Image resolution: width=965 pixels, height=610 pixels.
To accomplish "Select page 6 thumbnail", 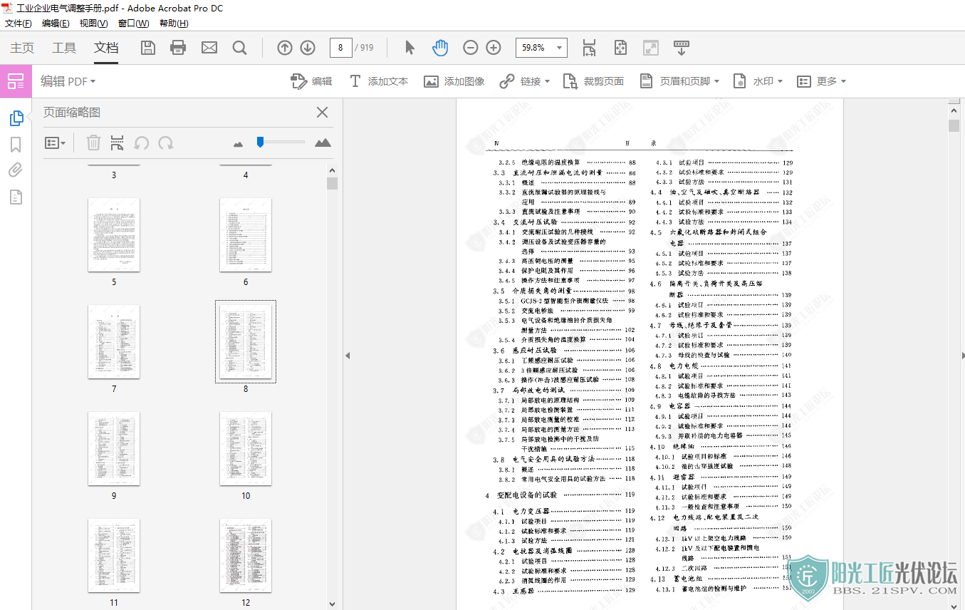I will tap(246, 235).
